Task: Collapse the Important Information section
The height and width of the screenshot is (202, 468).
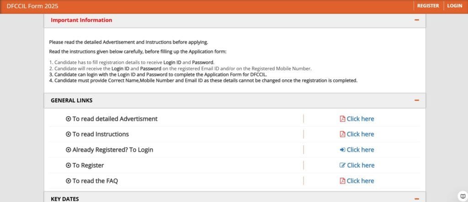Action: 416,20
